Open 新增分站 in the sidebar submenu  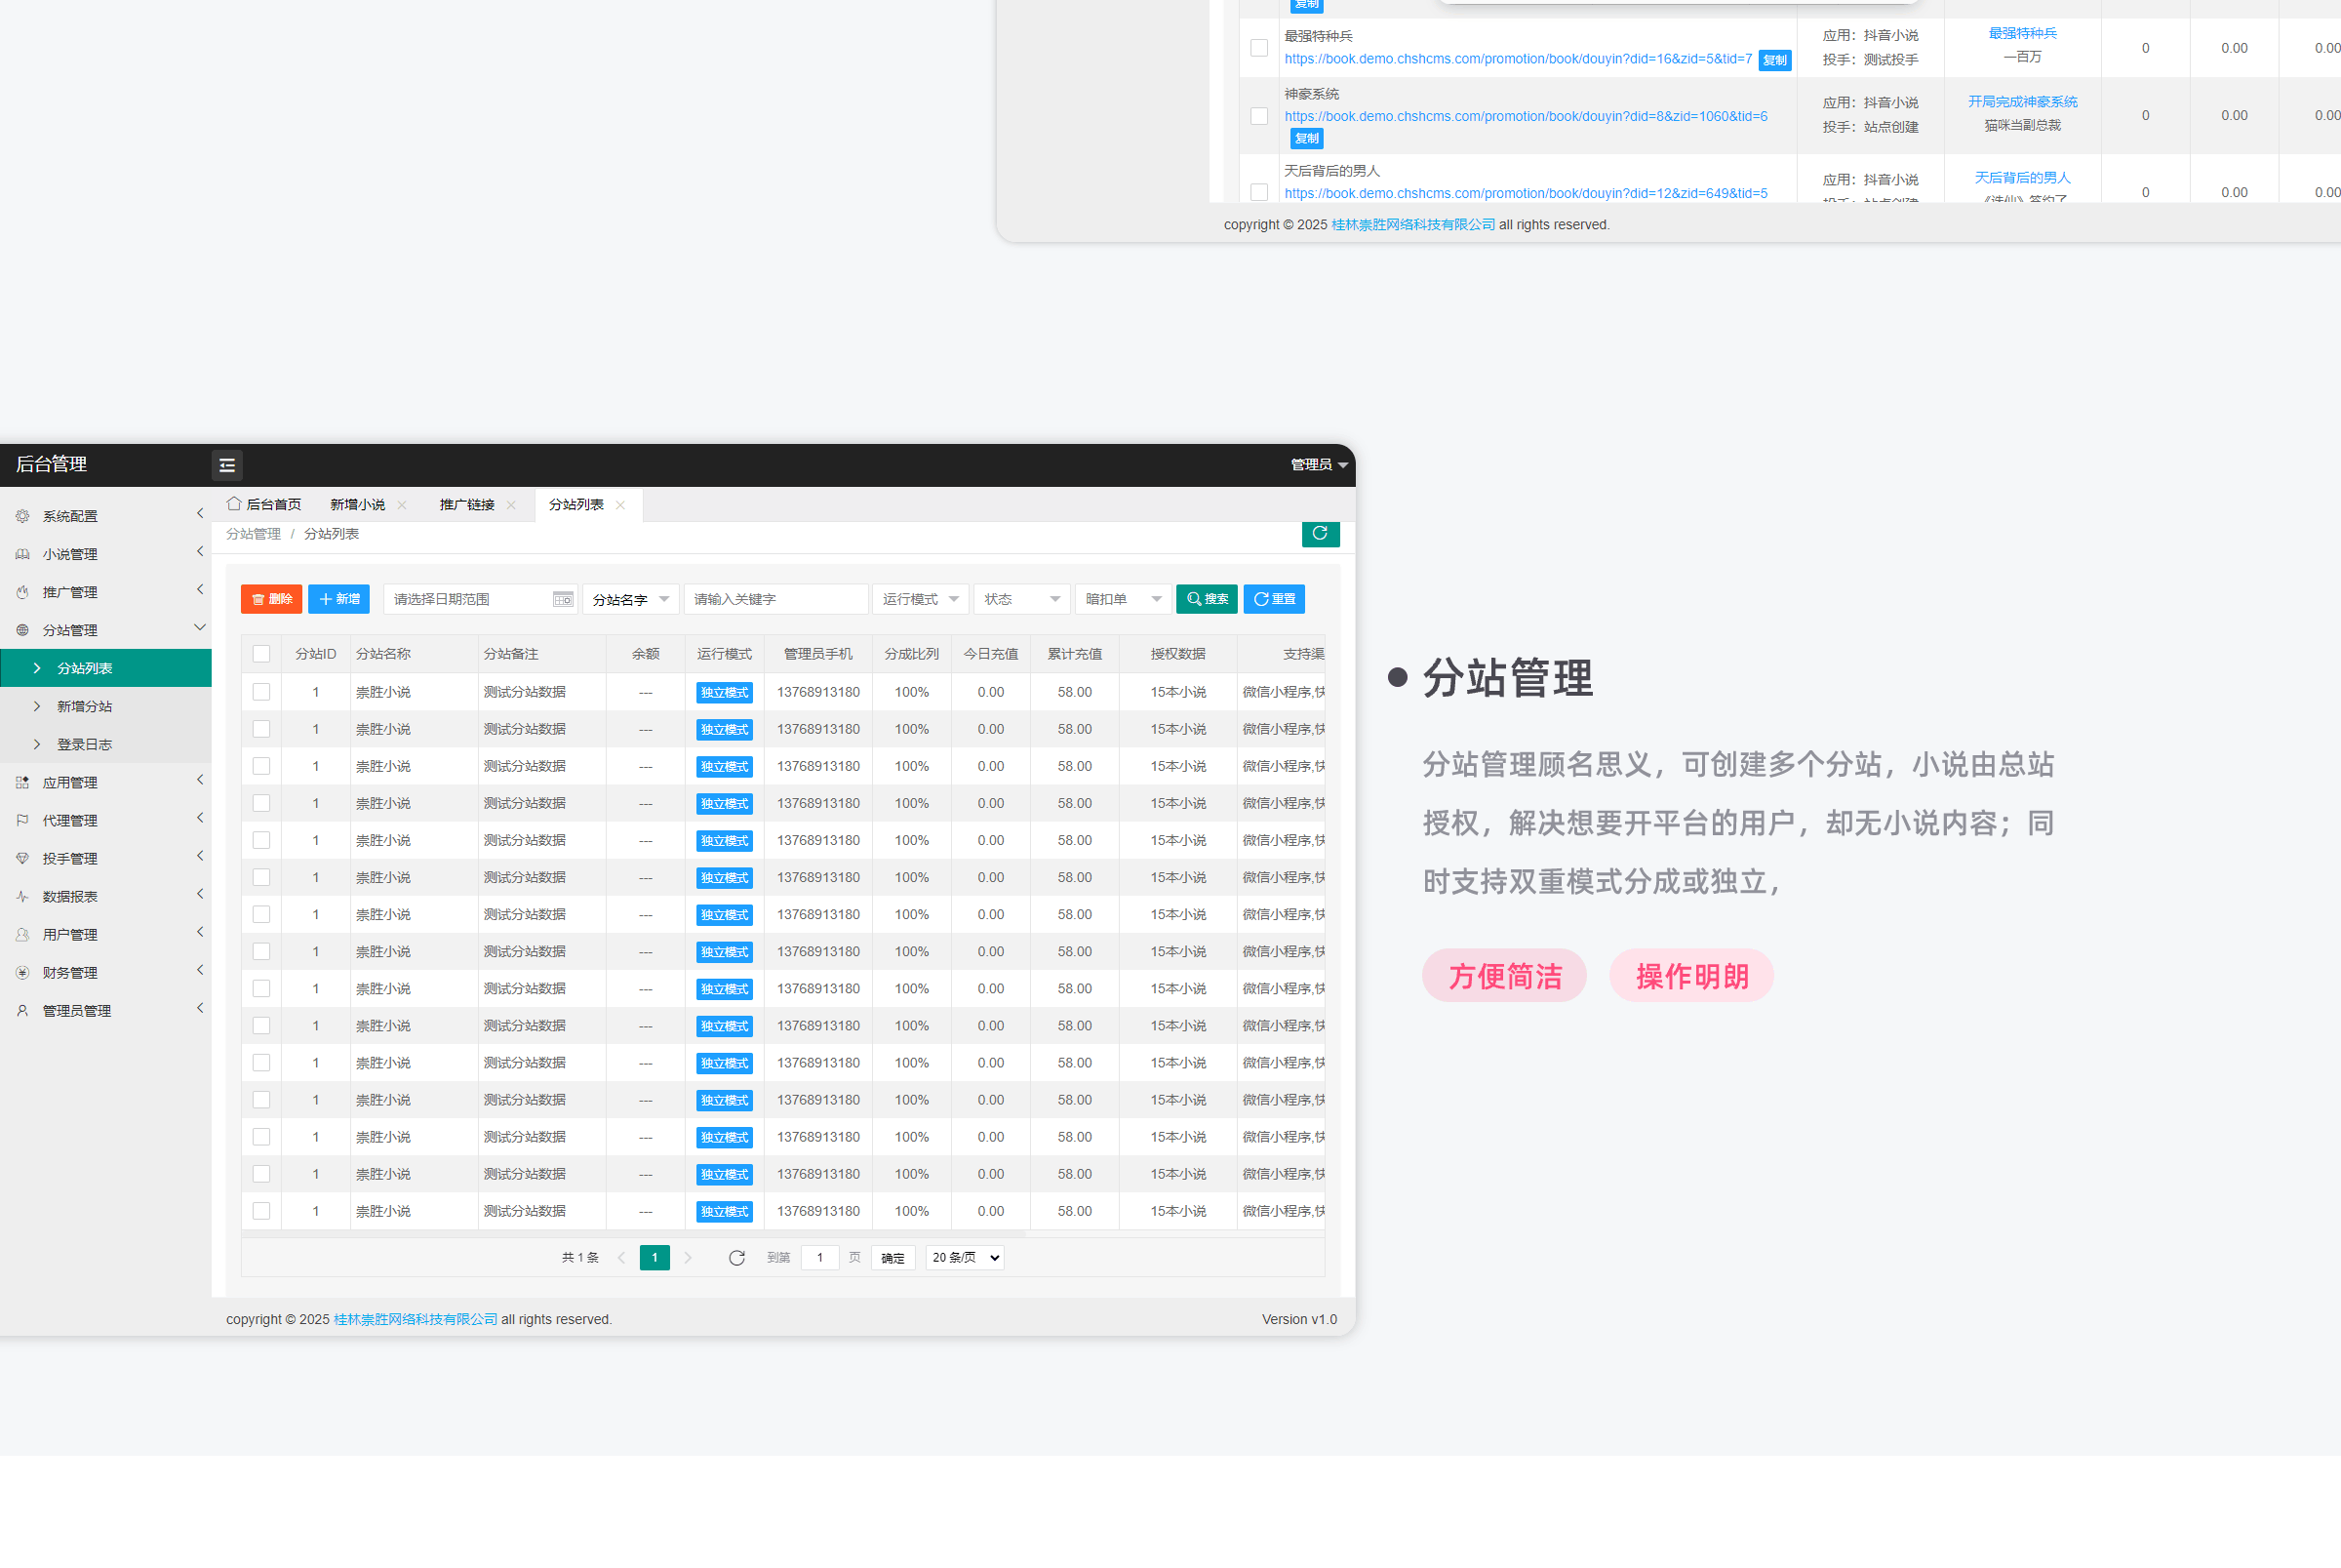pyautogui.click(x=85, y=707)
